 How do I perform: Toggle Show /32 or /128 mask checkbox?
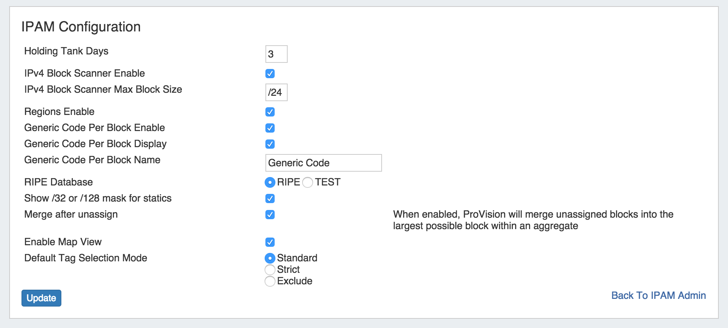coord(270,198)
